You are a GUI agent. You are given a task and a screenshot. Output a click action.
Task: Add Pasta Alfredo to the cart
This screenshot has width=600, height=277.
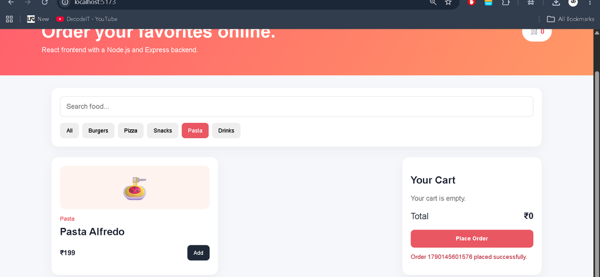(198, 253)
